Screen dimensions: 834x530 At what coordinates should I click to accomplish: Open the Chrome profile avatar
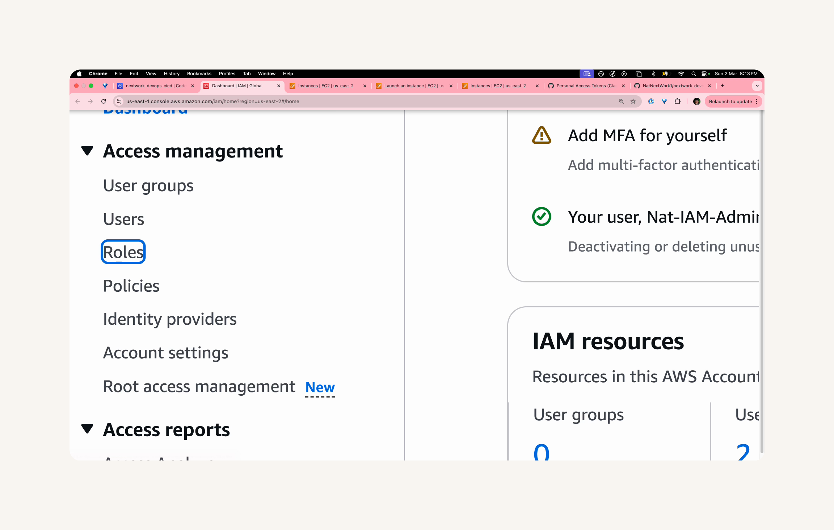(x=697, y=101)
